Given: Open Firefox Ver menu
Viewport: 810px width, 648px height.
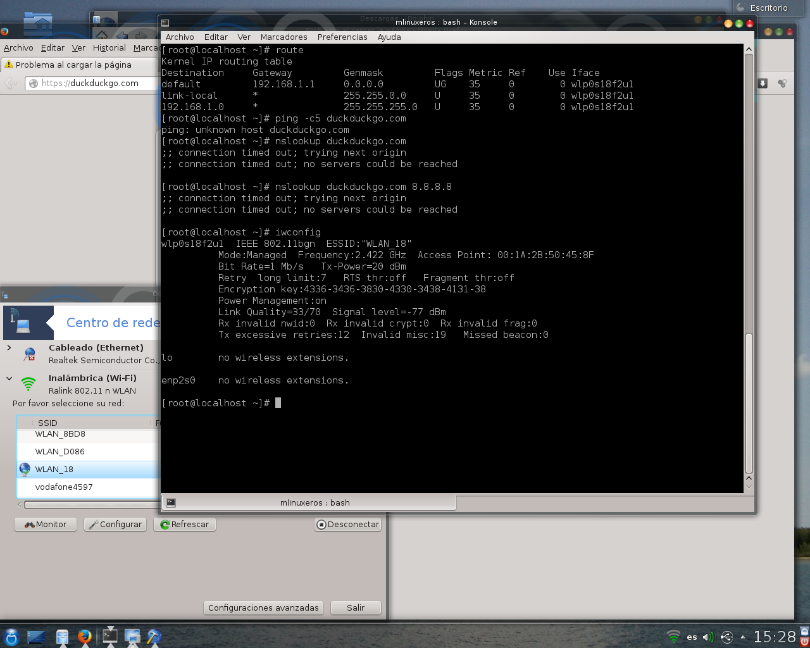Looking at the screenshot, I should click(x=78, y=47).
